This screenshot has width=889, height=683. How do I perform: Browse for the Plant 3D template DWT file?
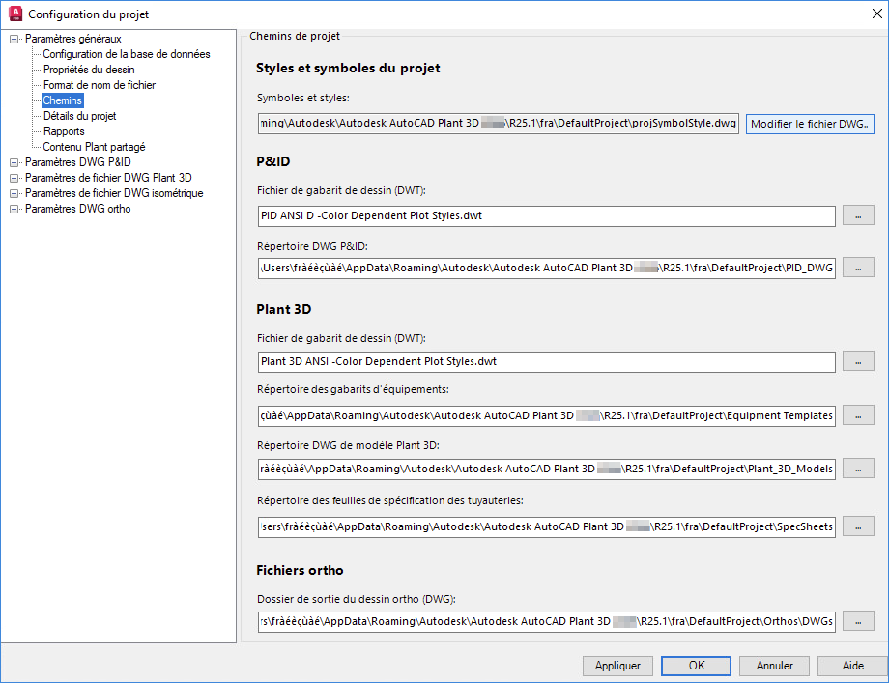point(858,361)
